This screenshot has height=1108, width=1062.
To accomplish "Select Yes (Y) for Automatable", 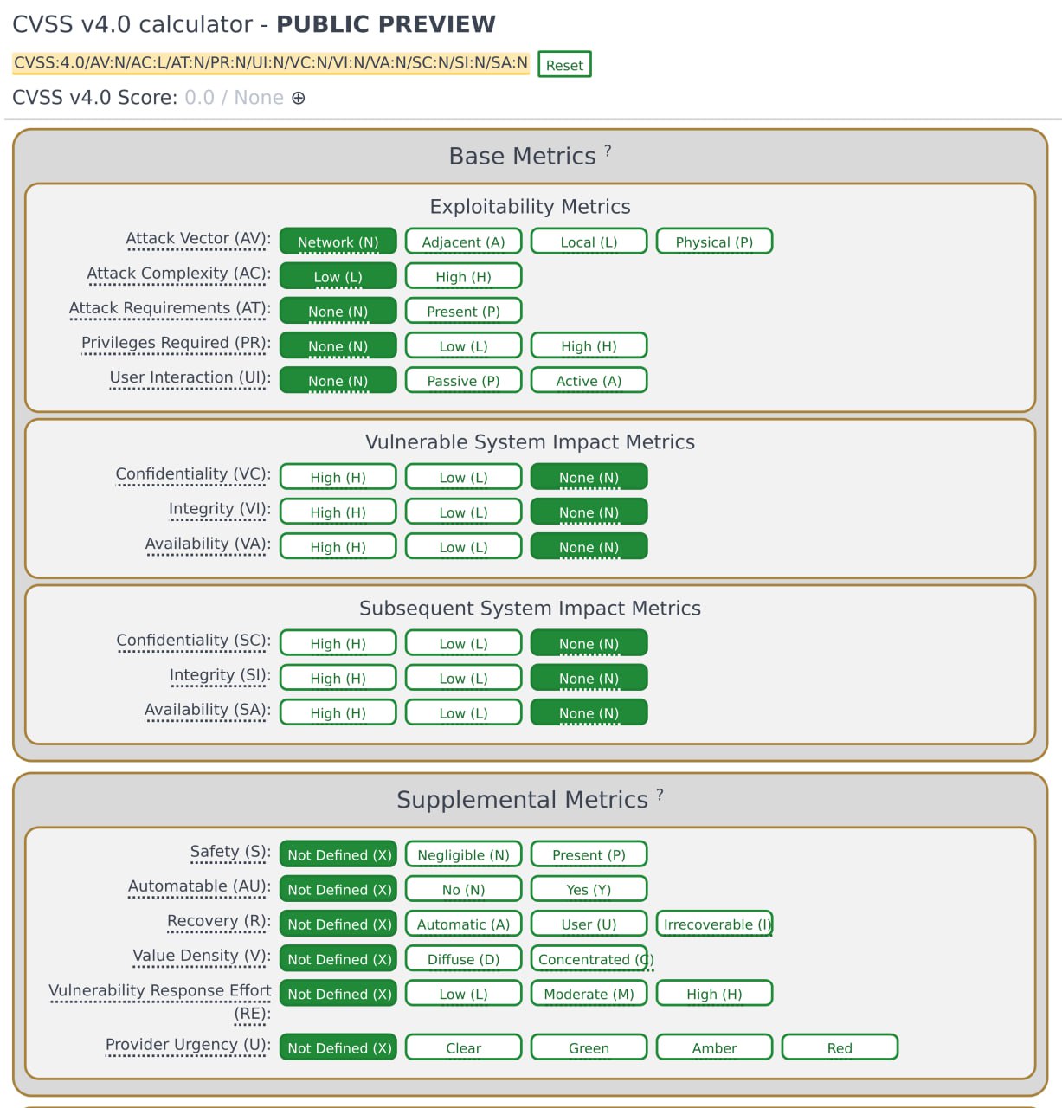I will [x=589, y=890].
